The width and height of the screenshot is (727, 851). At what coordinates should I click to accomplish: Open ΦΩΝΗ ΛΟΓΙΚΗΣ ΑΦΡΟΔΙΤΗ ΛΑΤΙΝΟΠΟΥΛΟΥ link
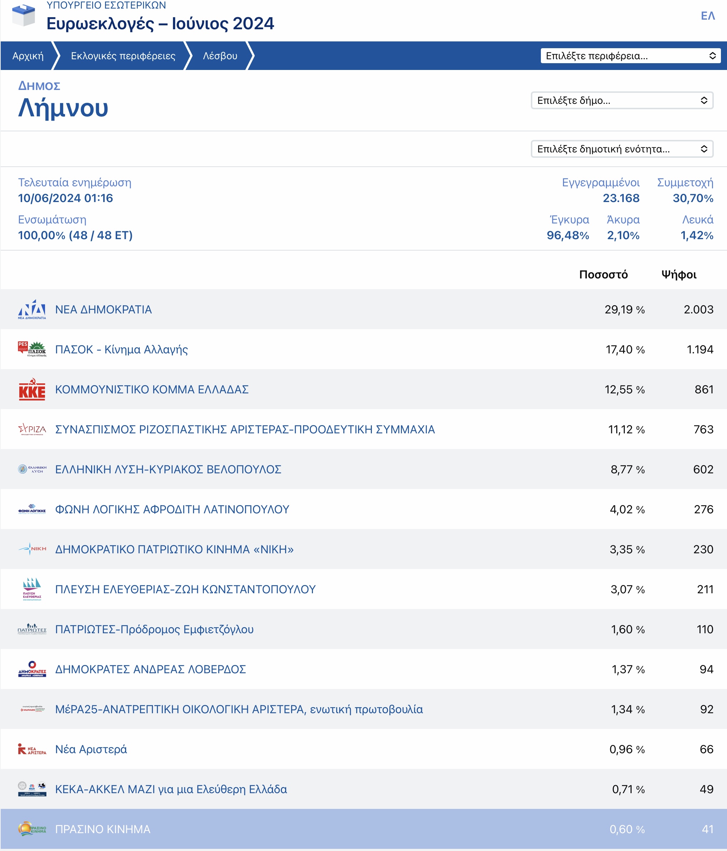[172, 509]
